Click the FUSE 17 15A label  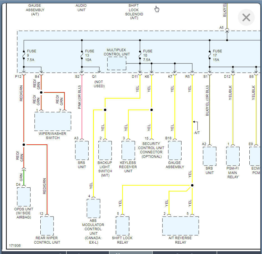pyautogui.click(x=217, y=55)
